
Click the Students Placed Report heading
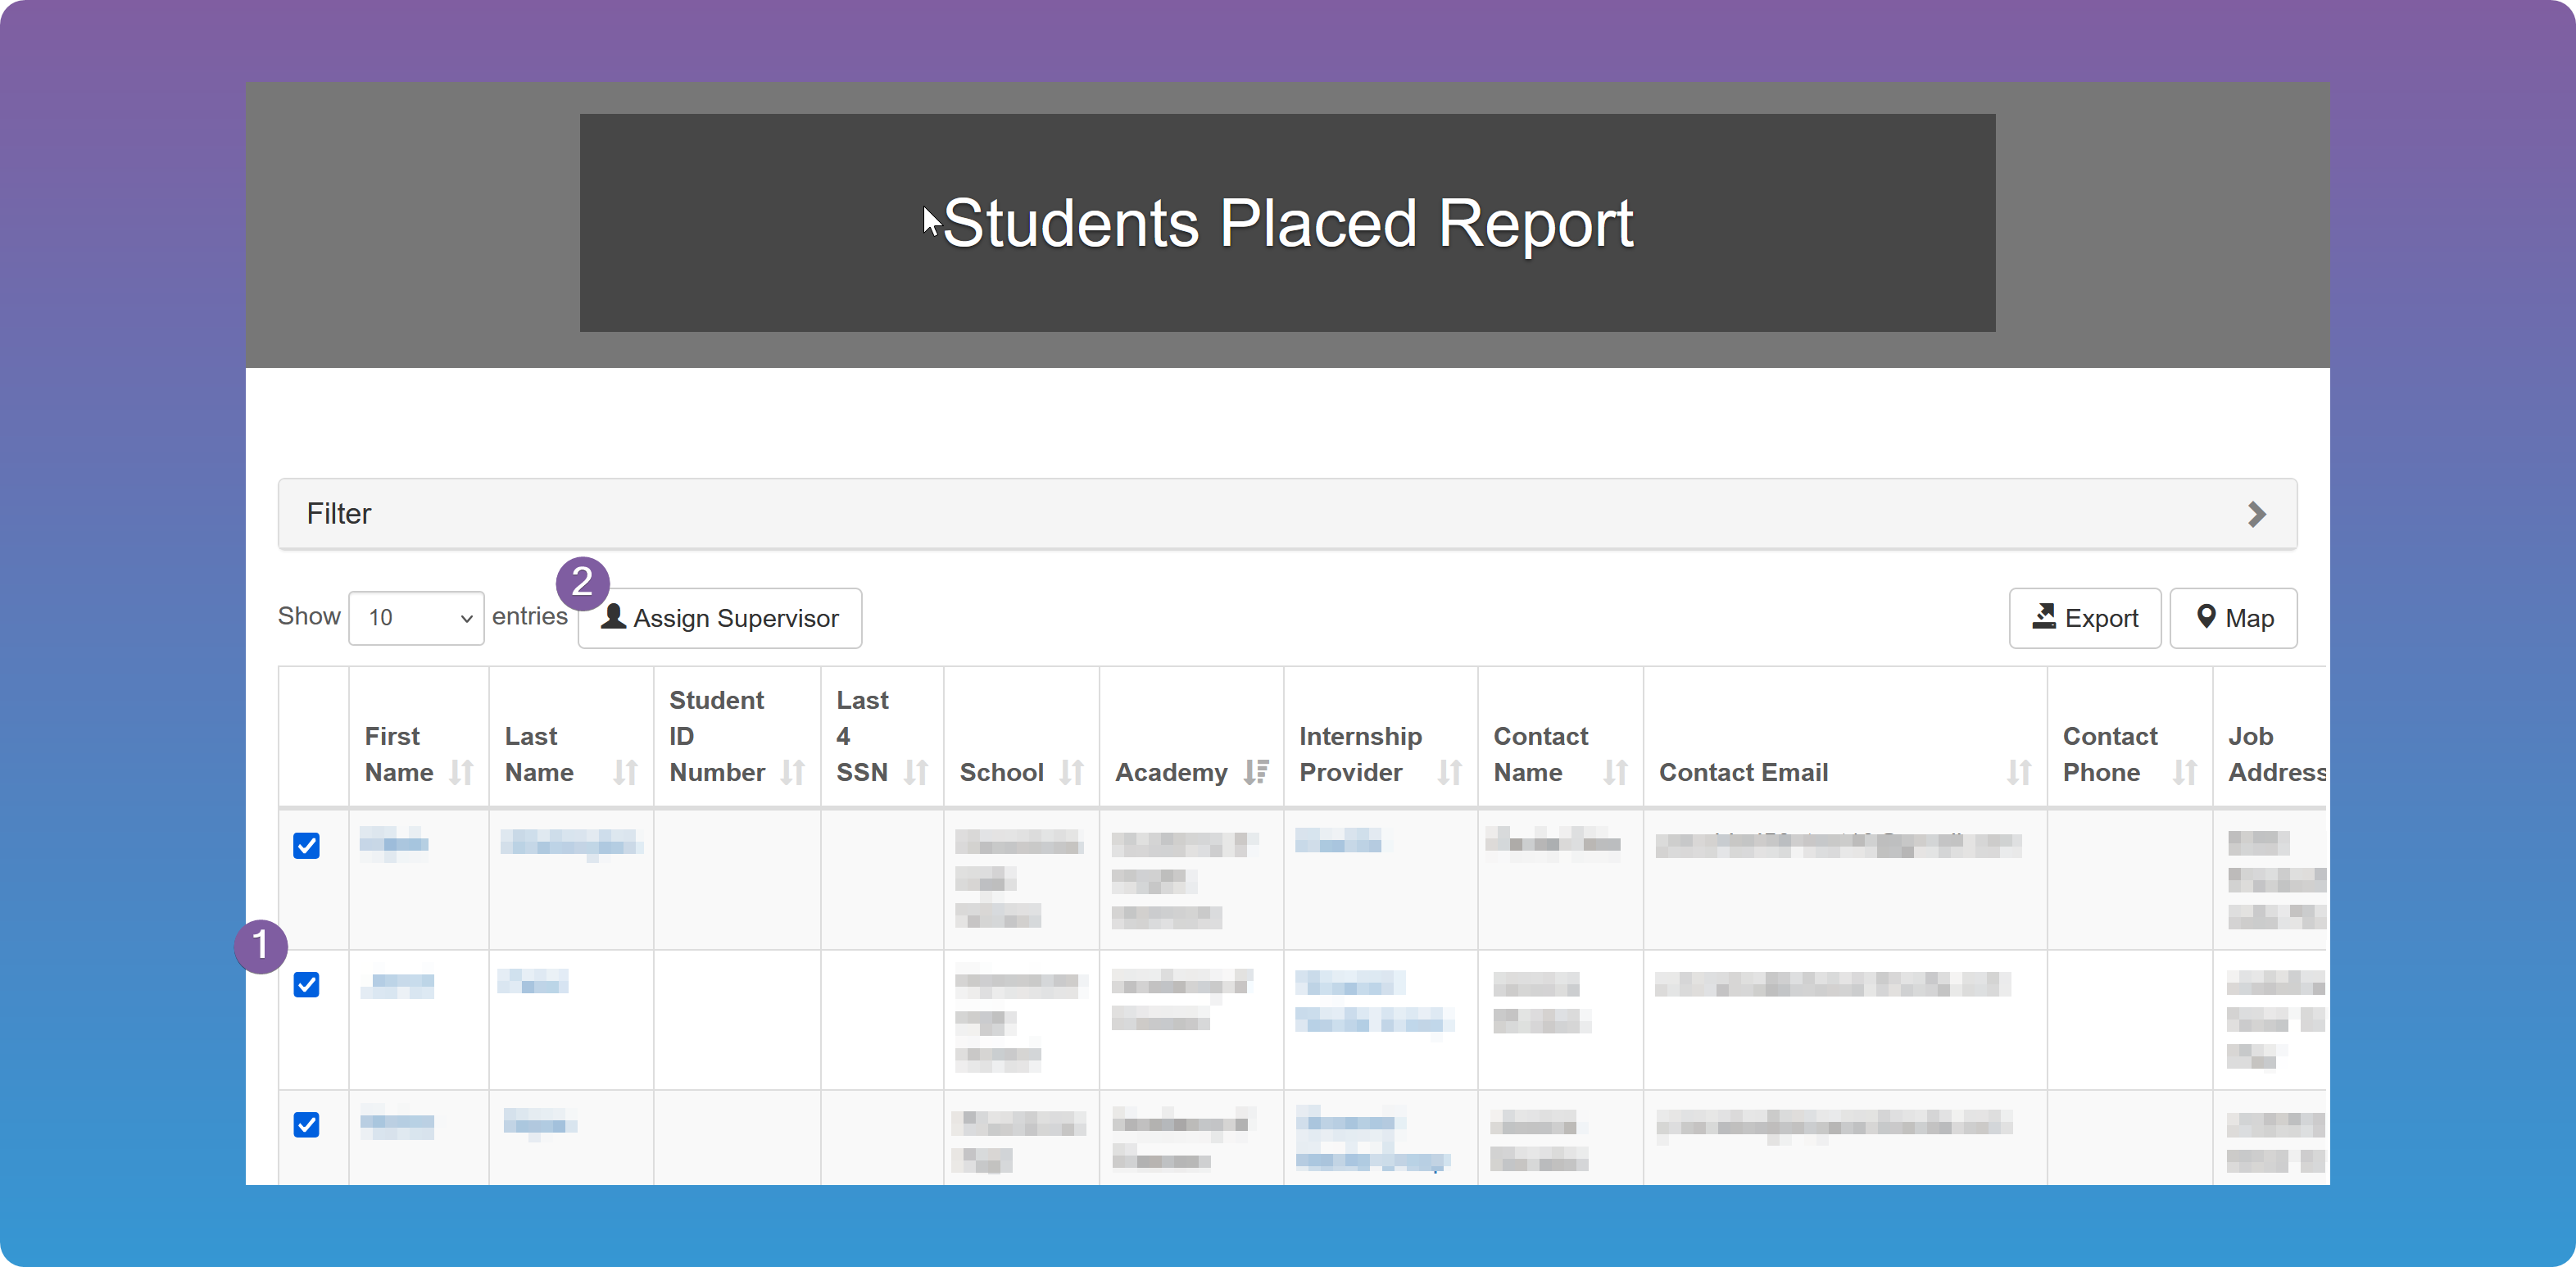[1288, 223]
